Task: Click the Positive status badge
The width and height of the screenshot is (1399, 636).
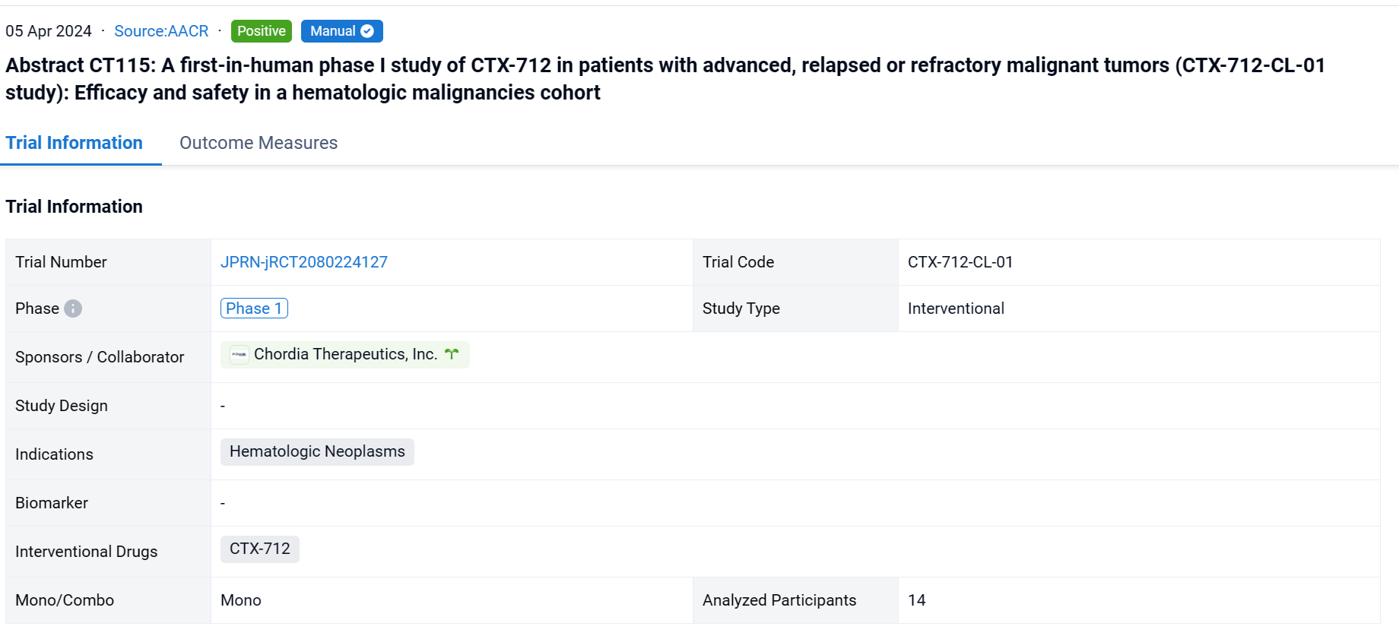Action: pyautogui.click(x=261, y=31)
